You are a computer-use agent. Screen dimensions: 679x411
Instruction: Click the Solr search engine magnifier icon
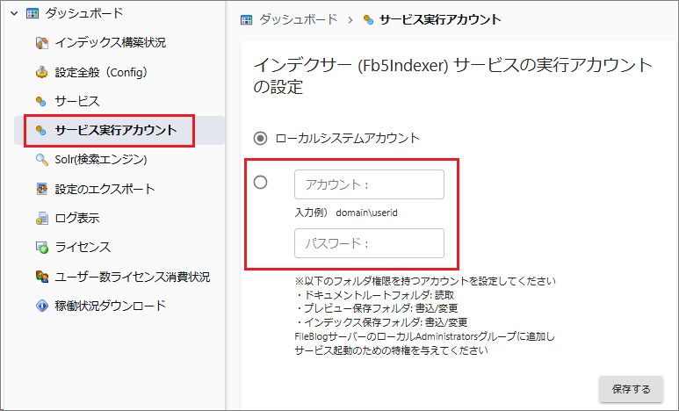(x=41, y=160)
